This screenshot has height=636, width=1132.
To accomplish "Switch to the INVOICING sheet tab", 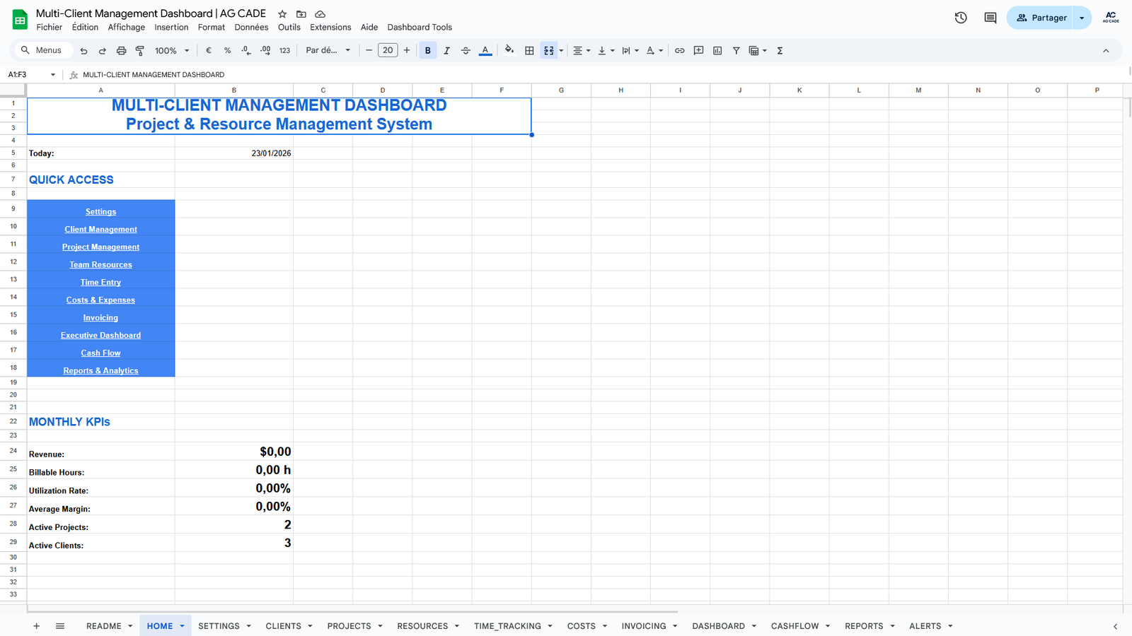I will (643, 626).
